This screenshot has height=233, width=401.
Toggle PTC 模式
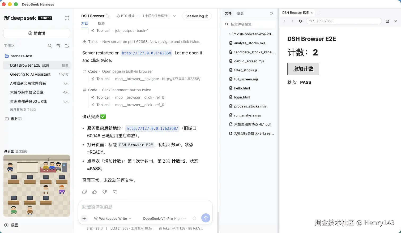125,16
